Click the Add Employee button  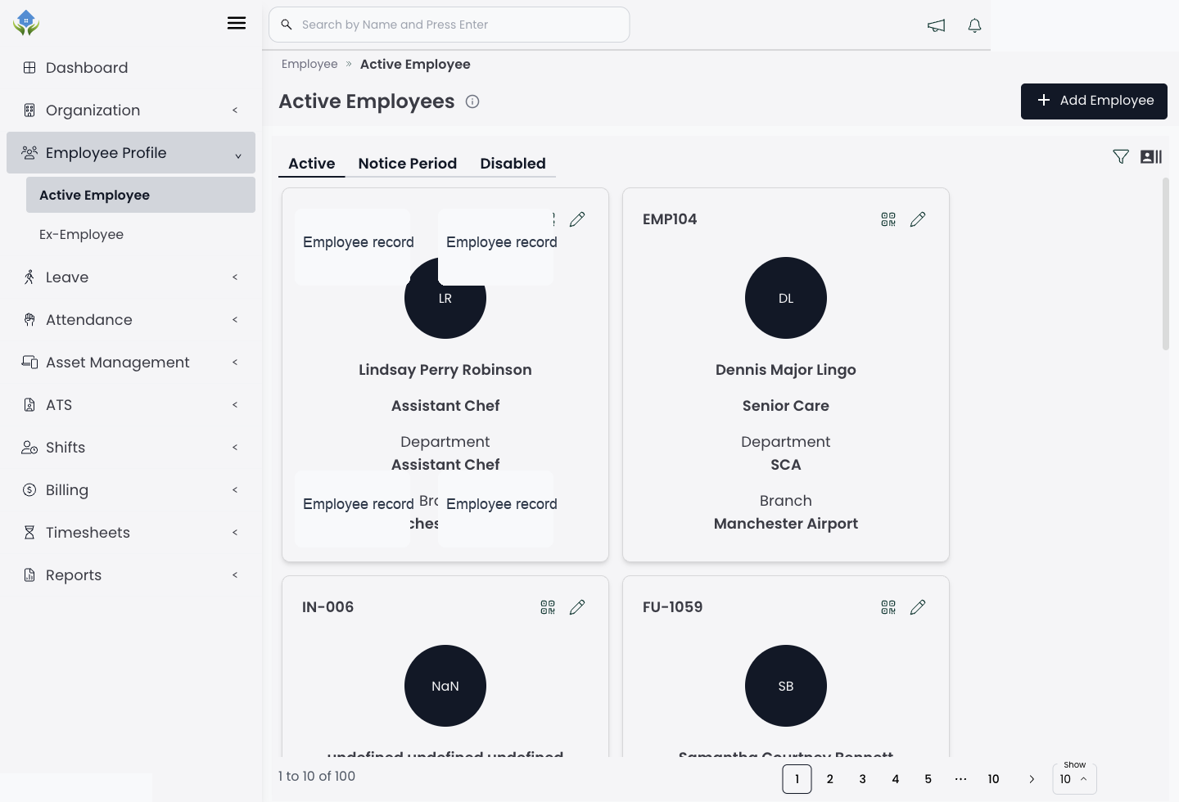(x=1094, y=101)
